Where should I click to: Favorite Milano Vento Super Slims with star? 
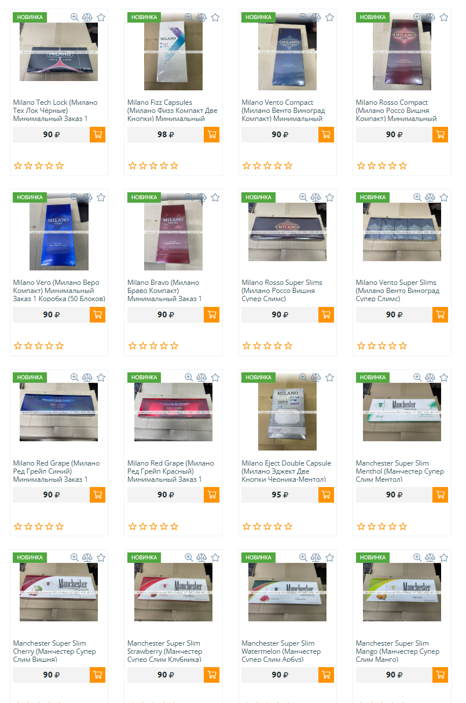(443, 197)
